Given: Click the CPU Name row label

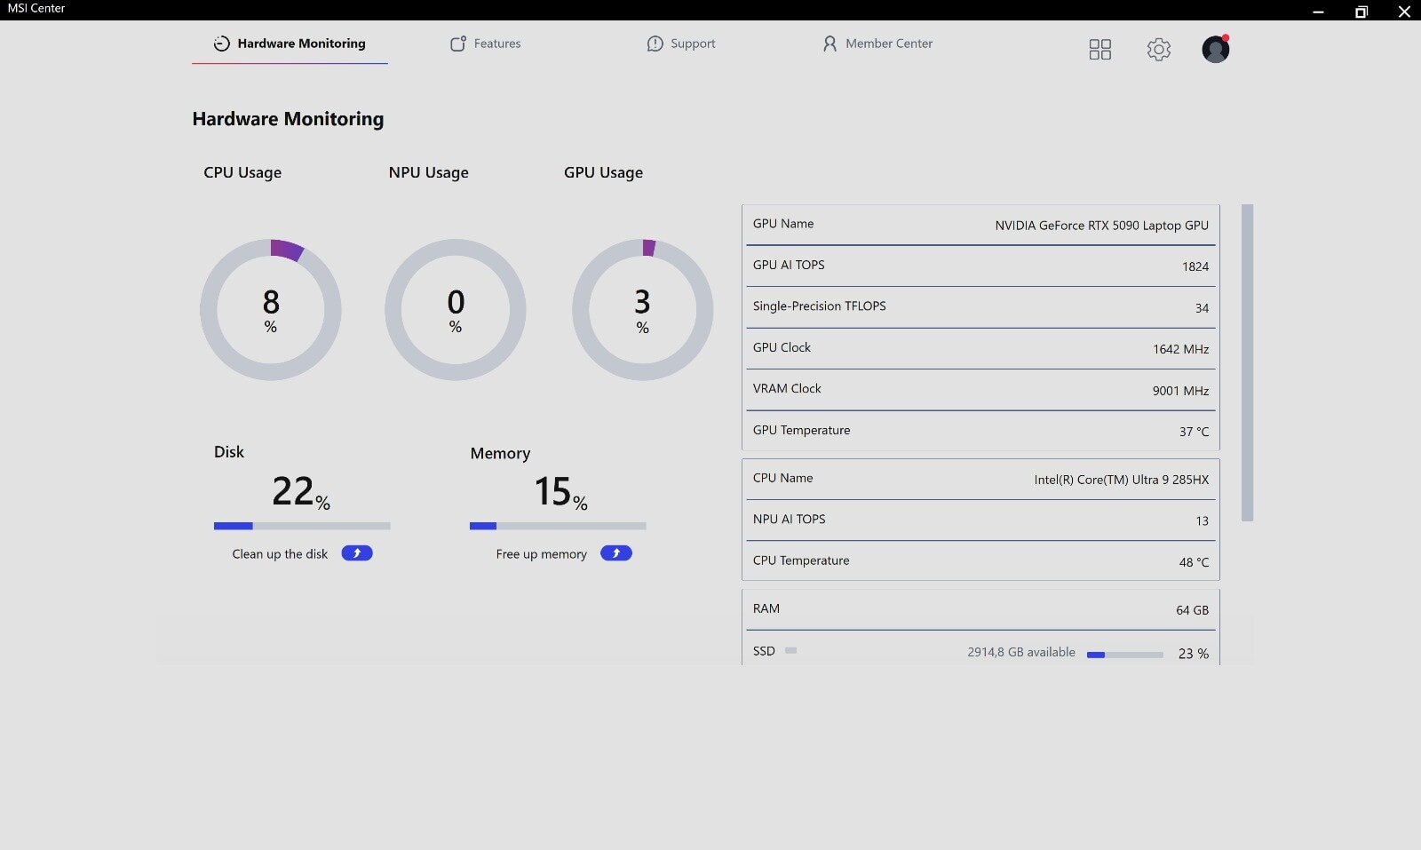Looking at the screenshot, I should (782, 478).
